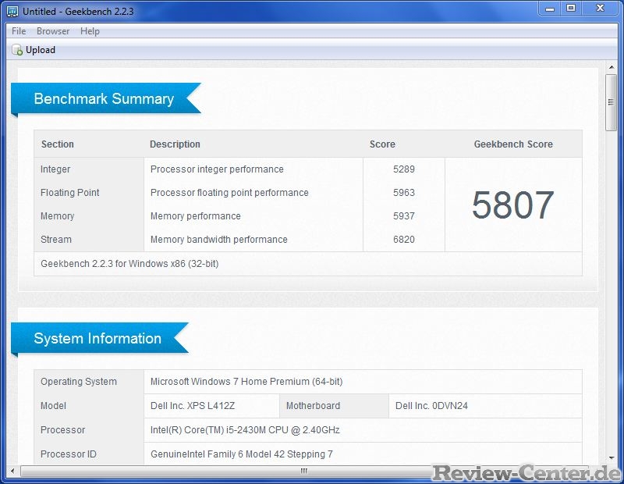Click the Geekbench Score column header
This screenshot has width=624, height=484.
click(x=513, y=144)
